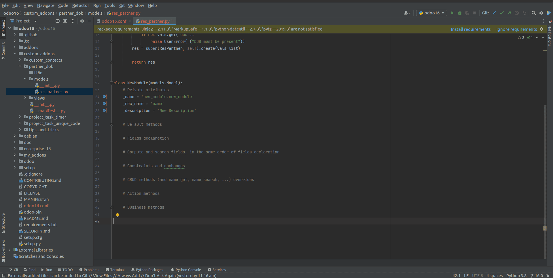Close the res_partner.py tab
The width and height of the screenshot is (553, 278).
[x=173, y=21]
